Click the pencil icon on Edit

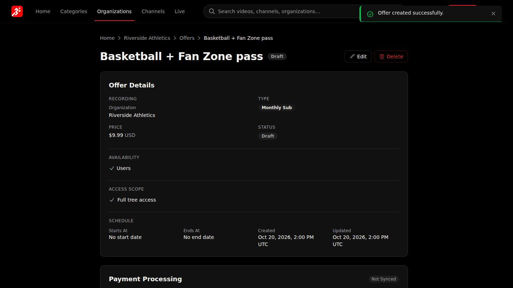(352, 57)
